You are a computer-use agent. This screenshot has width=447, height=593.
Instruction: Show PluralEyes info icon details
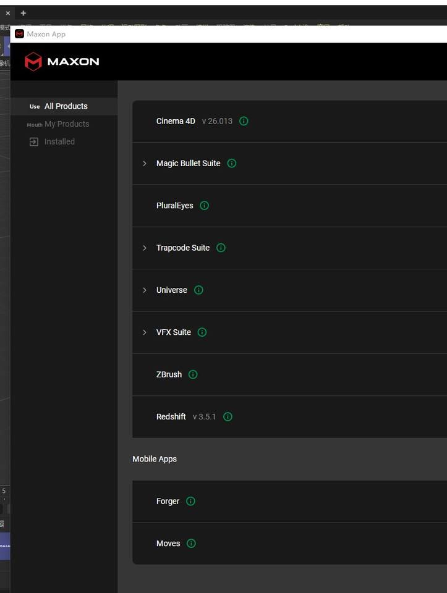205,206
